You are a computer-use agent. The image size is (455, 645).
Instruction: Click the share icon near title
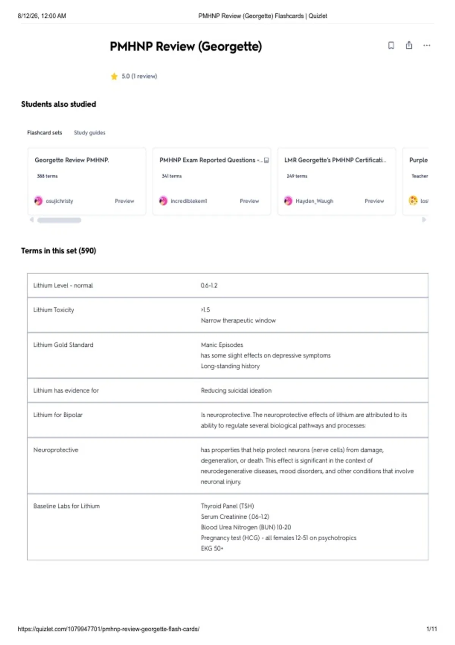pyautogui.click(x=409, y=45)
